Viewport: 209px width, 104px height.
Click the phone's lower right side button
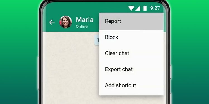[x=171, y=98]
